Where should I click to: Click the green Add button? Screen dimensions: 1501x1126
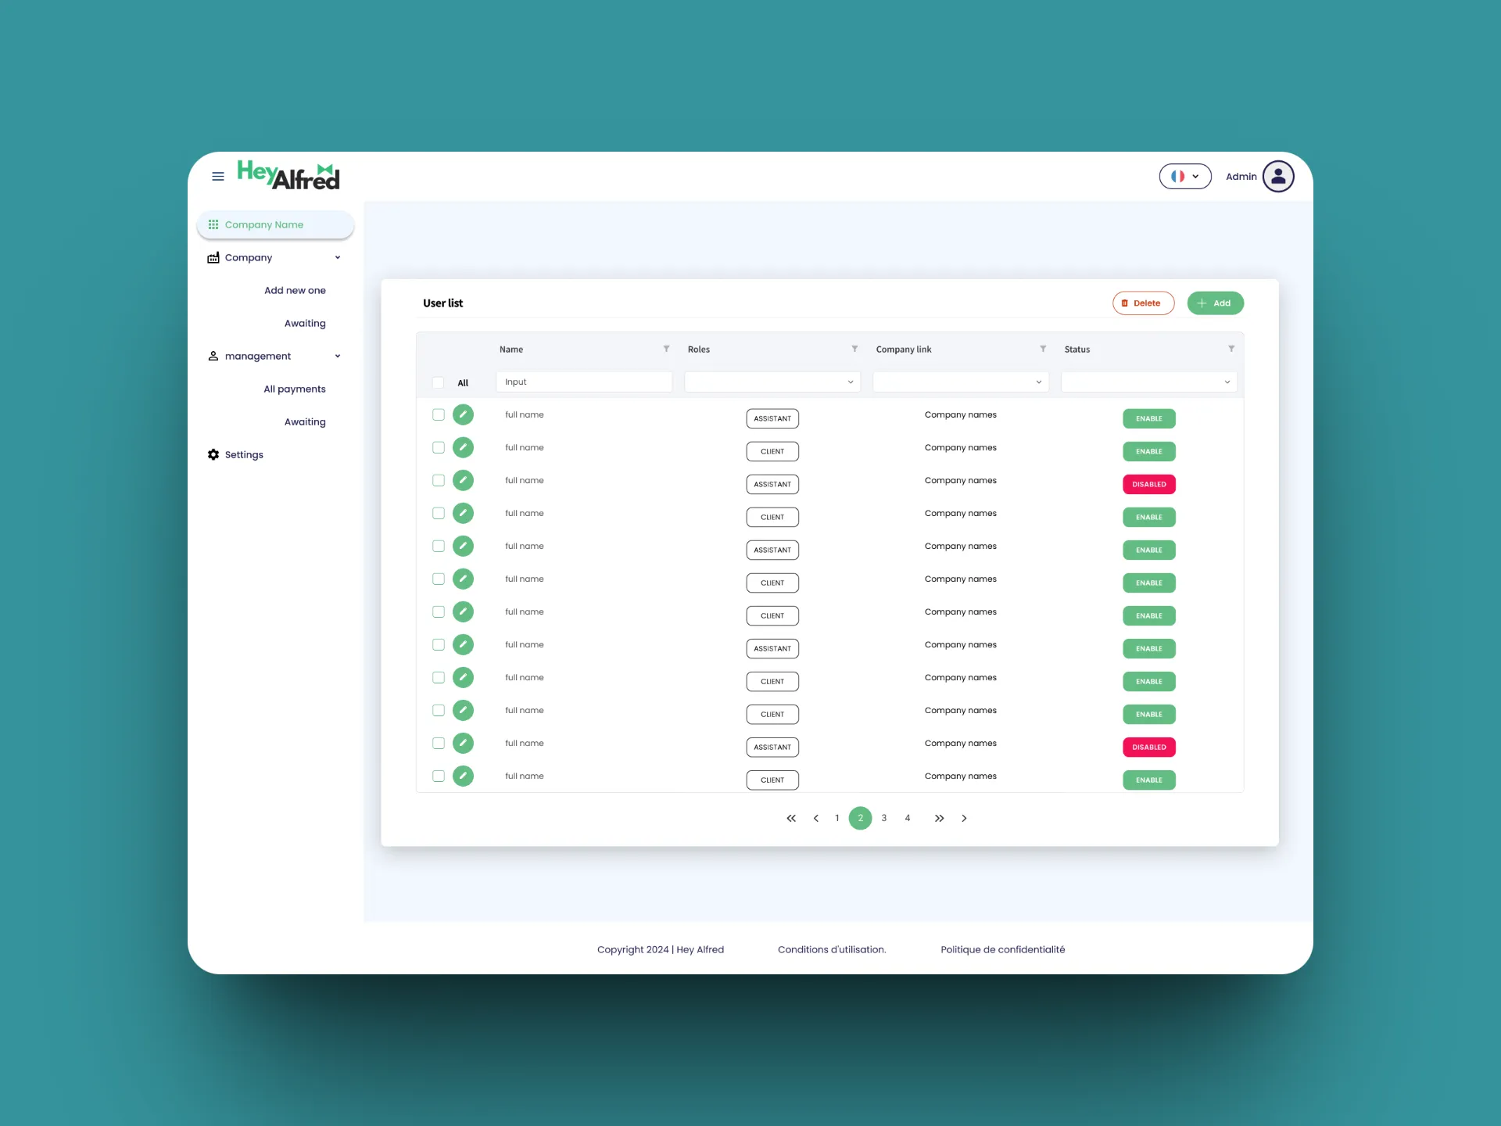[1215, 303]
